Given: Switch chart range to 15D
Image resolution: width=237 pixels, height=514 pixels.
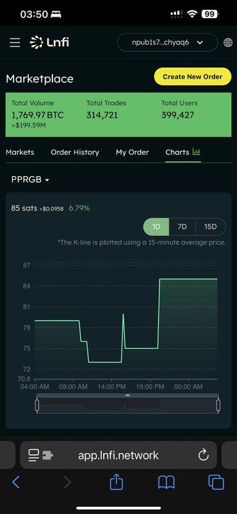Looking at the screenshot, I should coord(210,227).
